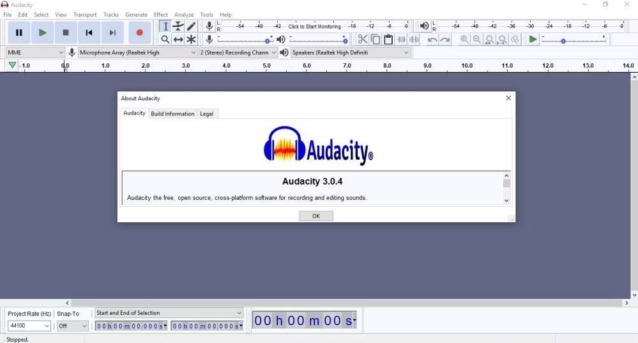
Task: Click the Pause transport button
Action: click(19, 33)
